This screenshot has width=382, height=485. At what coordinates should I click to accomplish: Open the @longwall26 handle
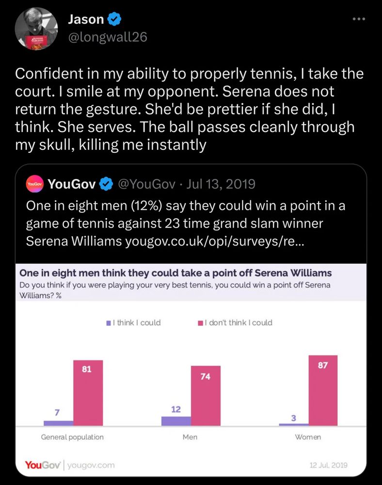point(108,37)
